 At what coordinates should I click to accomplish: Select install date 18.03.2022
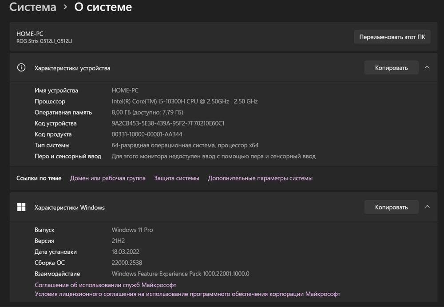(x=126, y=252)
